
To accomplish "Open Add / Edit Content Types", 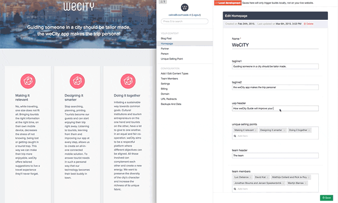I will (x=174, y=74).
